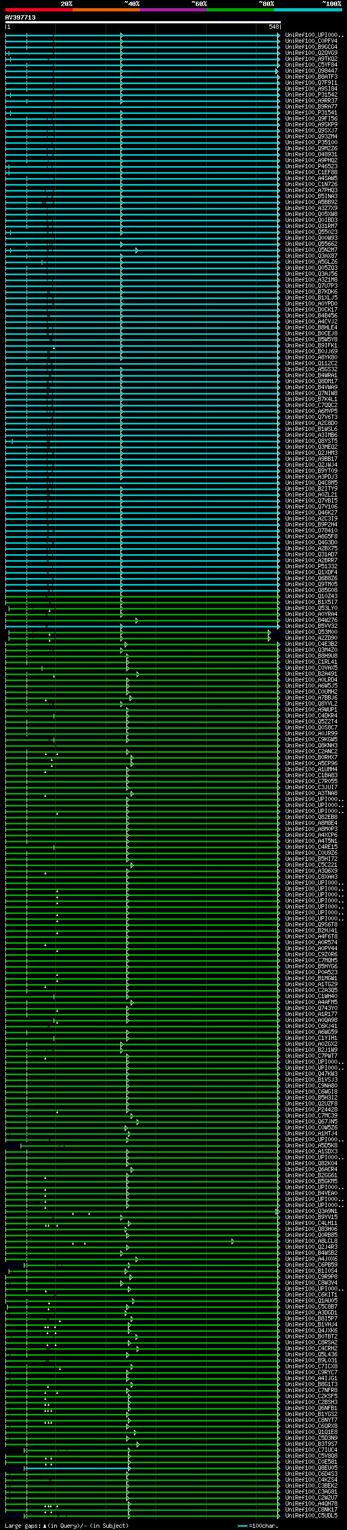Click the purple ~60% color legend segment
Viewport: 347px width, 1530px height.
[174, 10]
